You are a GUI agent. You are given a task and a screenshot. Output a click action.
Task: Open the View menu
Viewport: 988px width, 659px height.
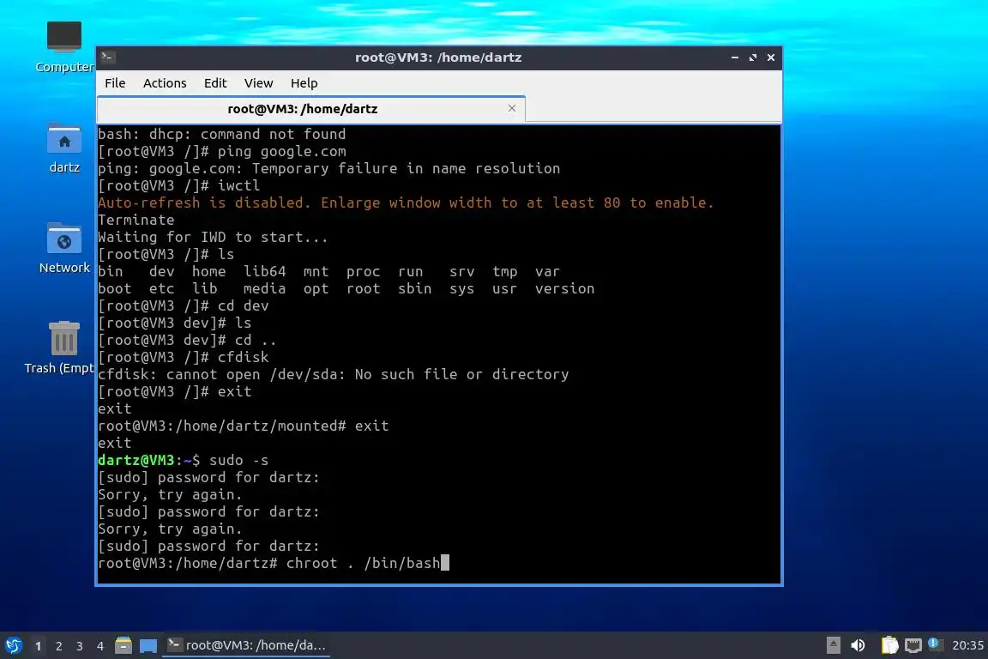tap(258, 83)
